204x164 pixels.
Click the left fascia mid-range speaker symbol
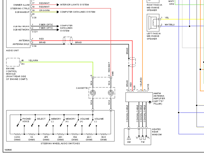pyautogui.click(x=153, y=23)
